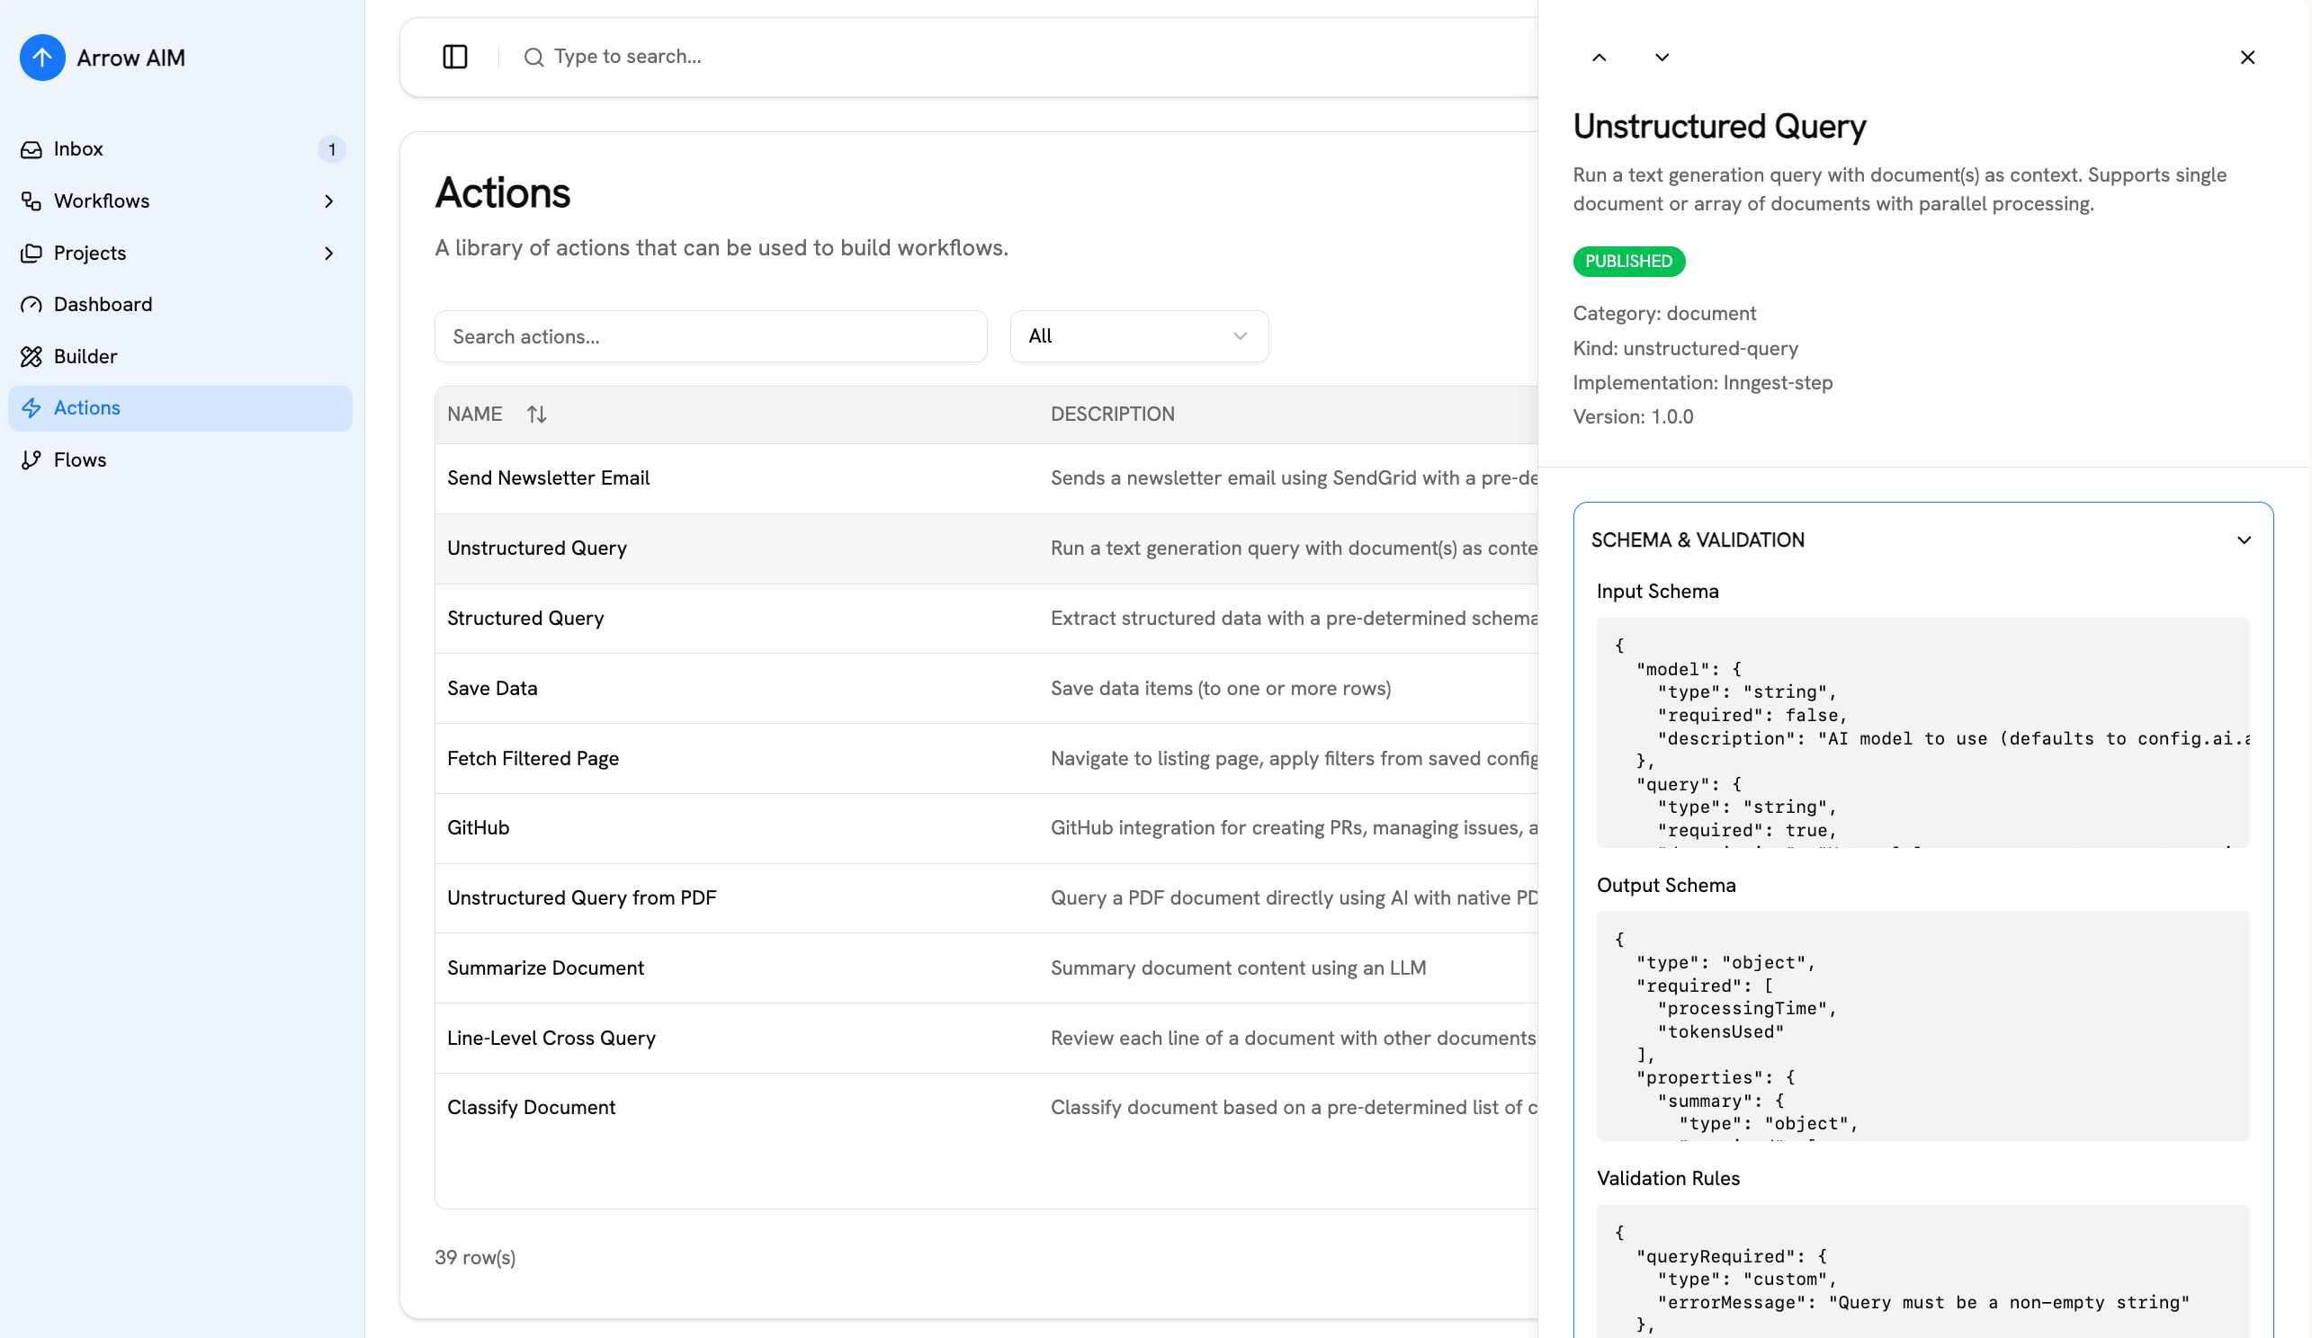Click the PUBLISHED status badge

coord(1628,262)
